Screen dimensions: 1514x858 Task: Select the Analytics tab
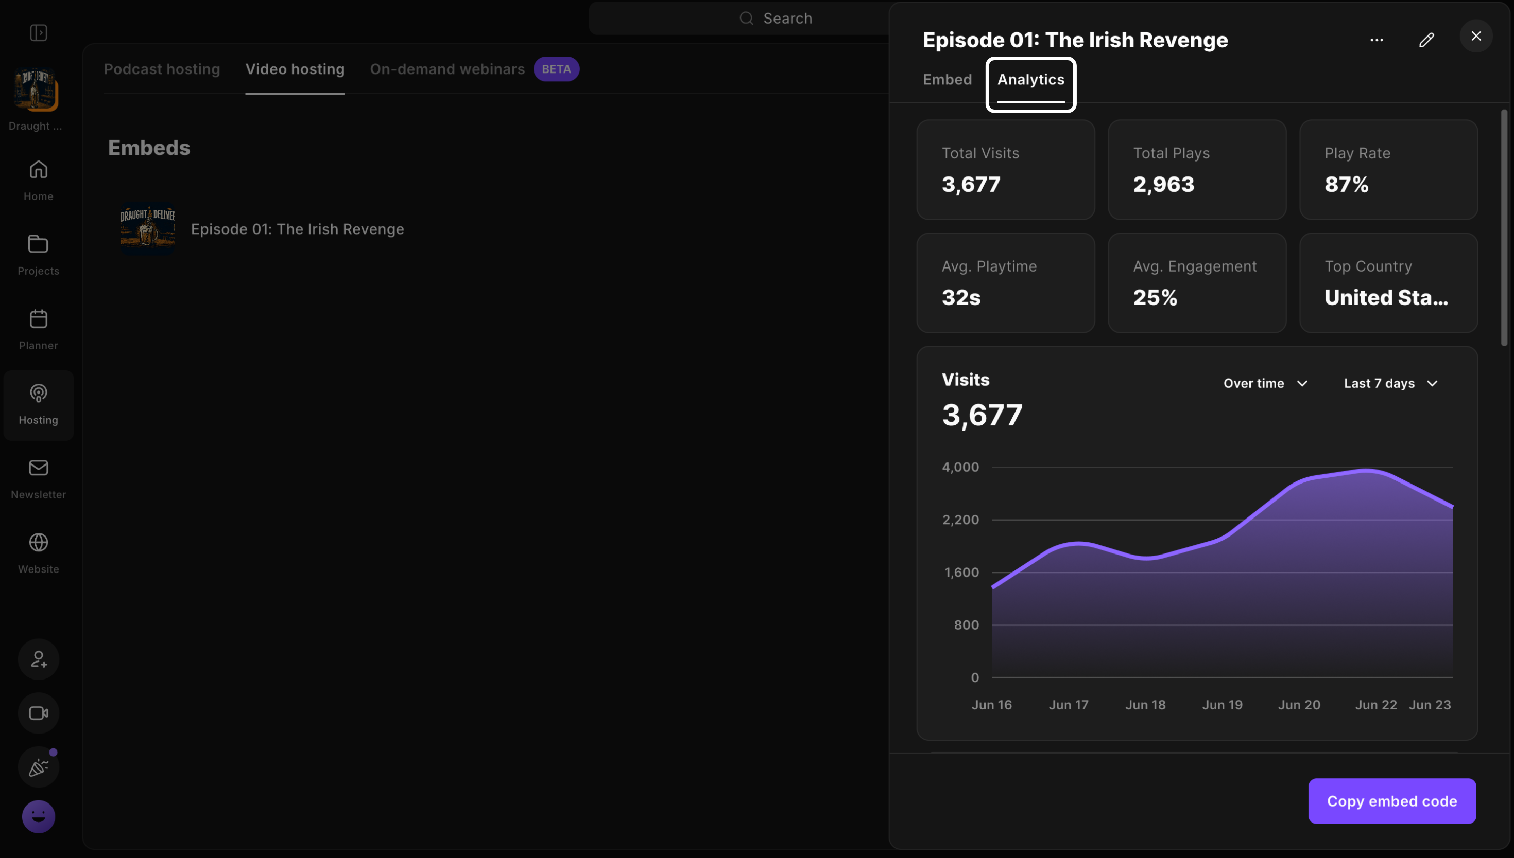coord(1030,80)
